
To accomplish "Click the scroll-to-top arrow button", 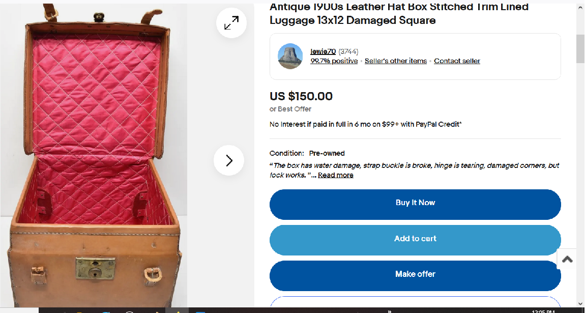I will tap(567, 259).
